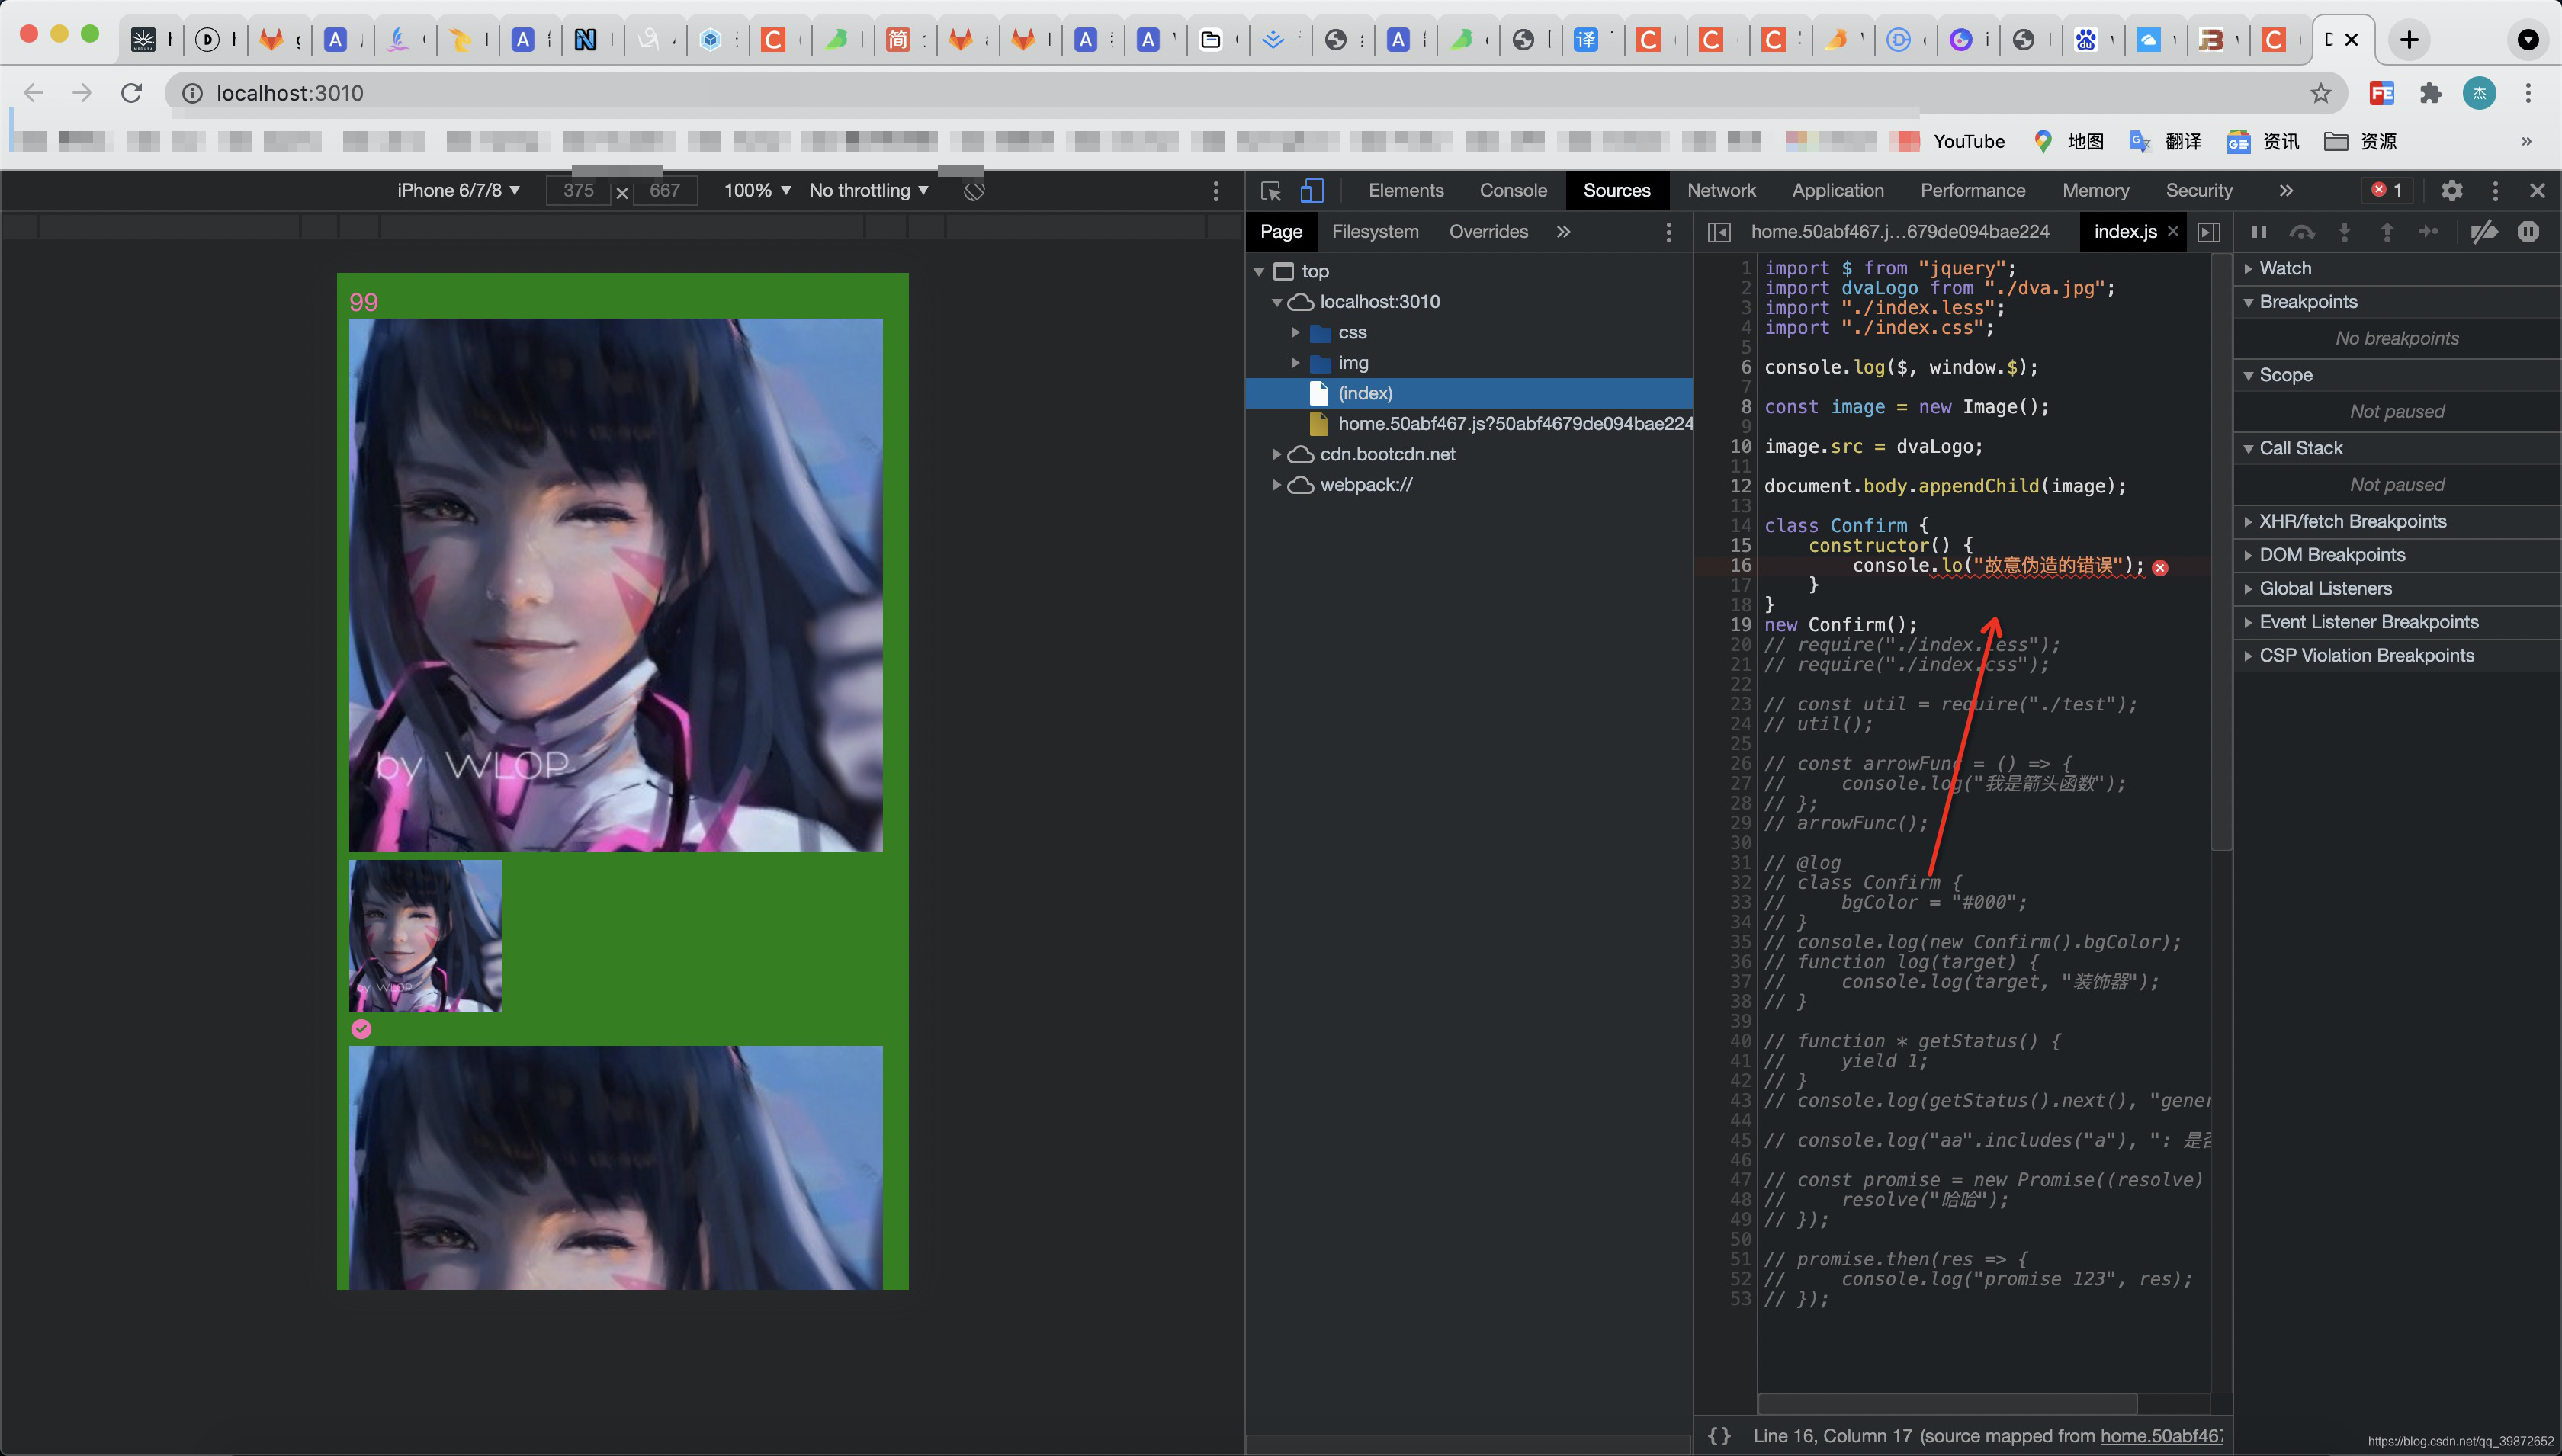
Task: Open the 100% zoom dropdown
Action: (x=757, y=190)
